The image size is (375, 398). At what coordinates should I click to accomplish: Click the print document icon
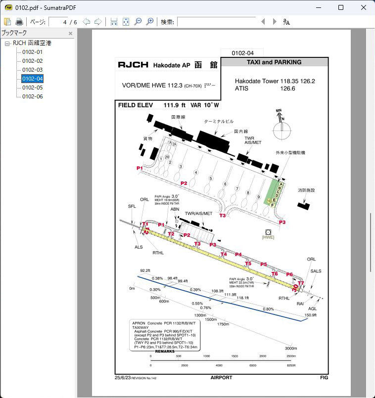coord(19,22)
